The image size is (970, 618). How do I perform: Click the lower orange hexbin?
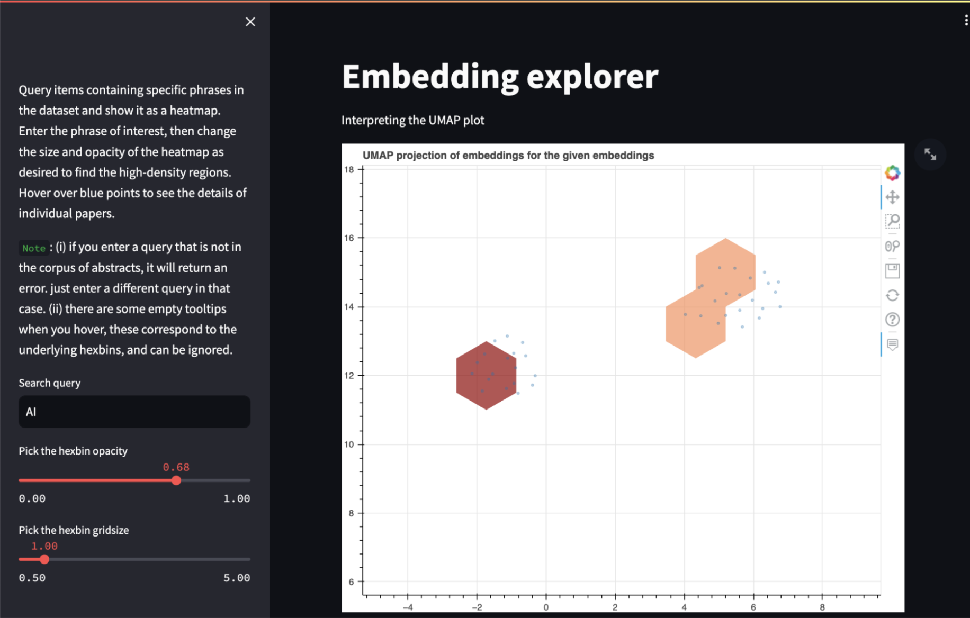coord(695,324)
